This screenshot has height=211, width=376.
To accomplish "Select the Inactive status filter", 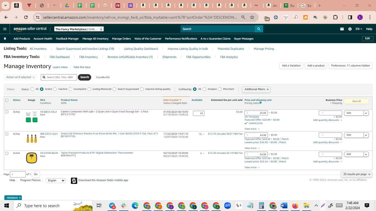I will pyautogui.click(x=55, y=89).
